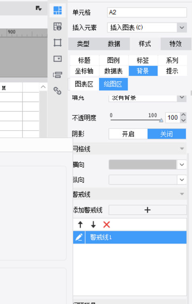This screenshot has width=192, height=304.
Task: Select the 背景 style tab
Action: pyautogui.click(x=143, y=71)
